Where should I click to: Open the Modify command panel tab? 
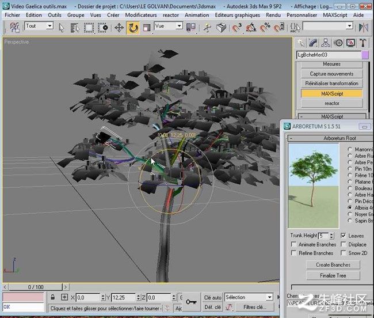[313, 43]
